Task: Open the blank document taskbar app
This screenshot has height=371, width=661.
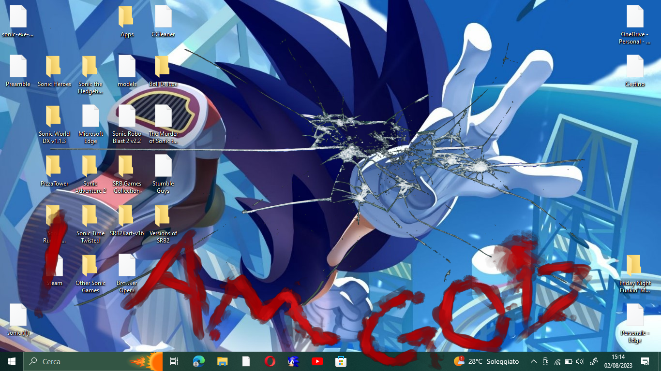Action: point(246,361)
